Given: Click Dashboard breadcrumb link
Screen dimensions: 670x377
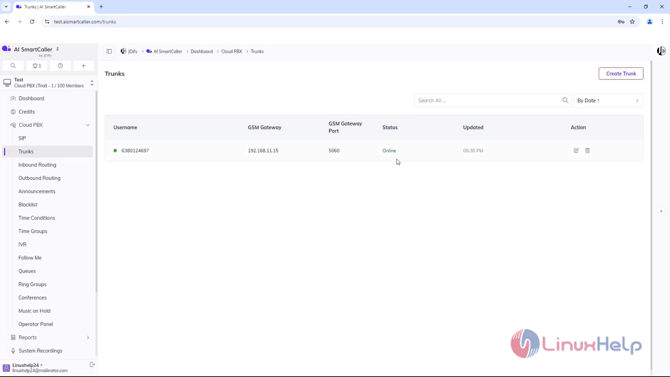Looking at the screenshot, I should pyautogui.click(x=201, y=52).
